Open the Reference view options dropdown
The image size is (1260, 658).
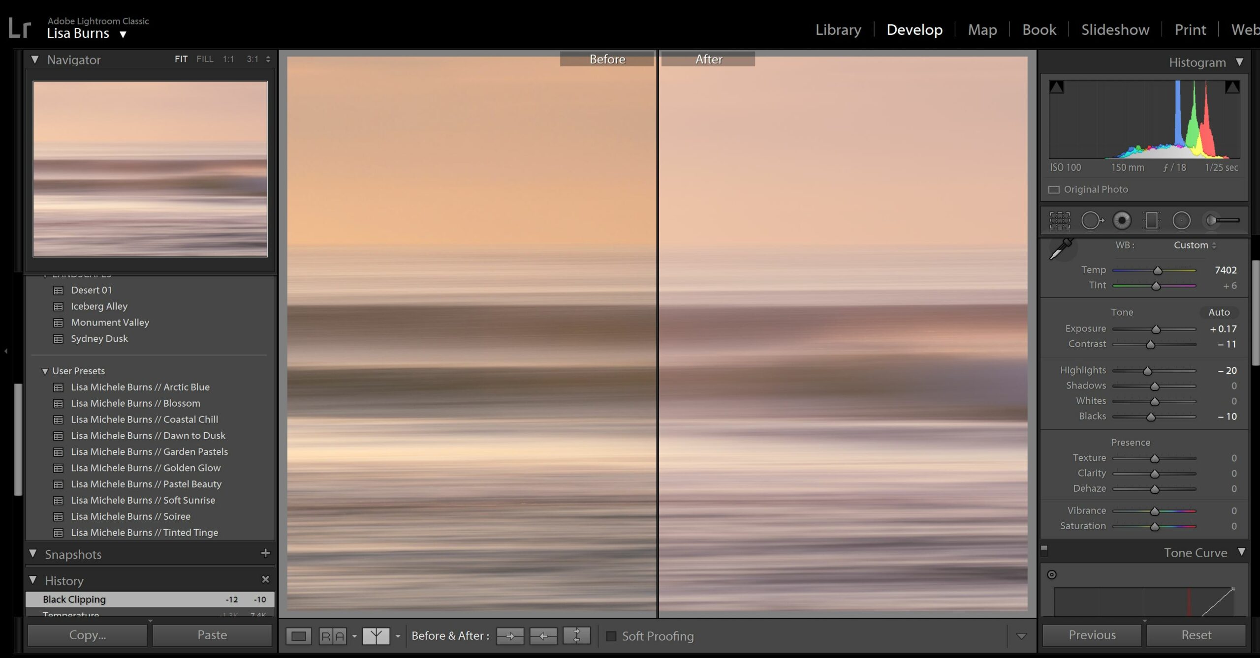point(354,636)
